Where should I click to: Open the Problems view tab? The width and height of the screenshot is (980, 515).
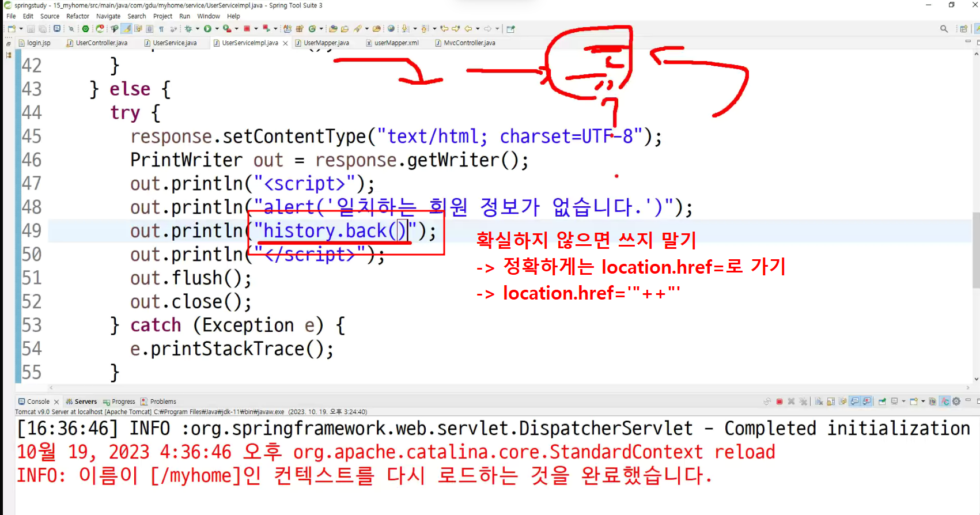(158, 402)
